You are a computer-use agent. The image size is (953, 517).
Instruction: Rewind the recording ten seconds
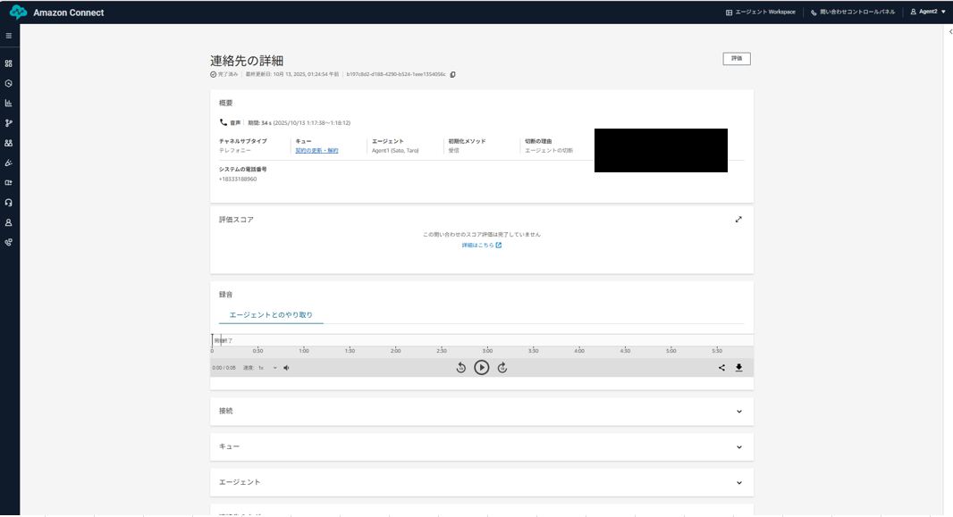click(x=460, y=368)
